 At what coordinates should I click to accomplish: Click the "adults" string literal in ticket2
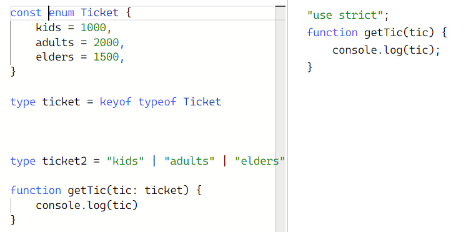point(189,162)
